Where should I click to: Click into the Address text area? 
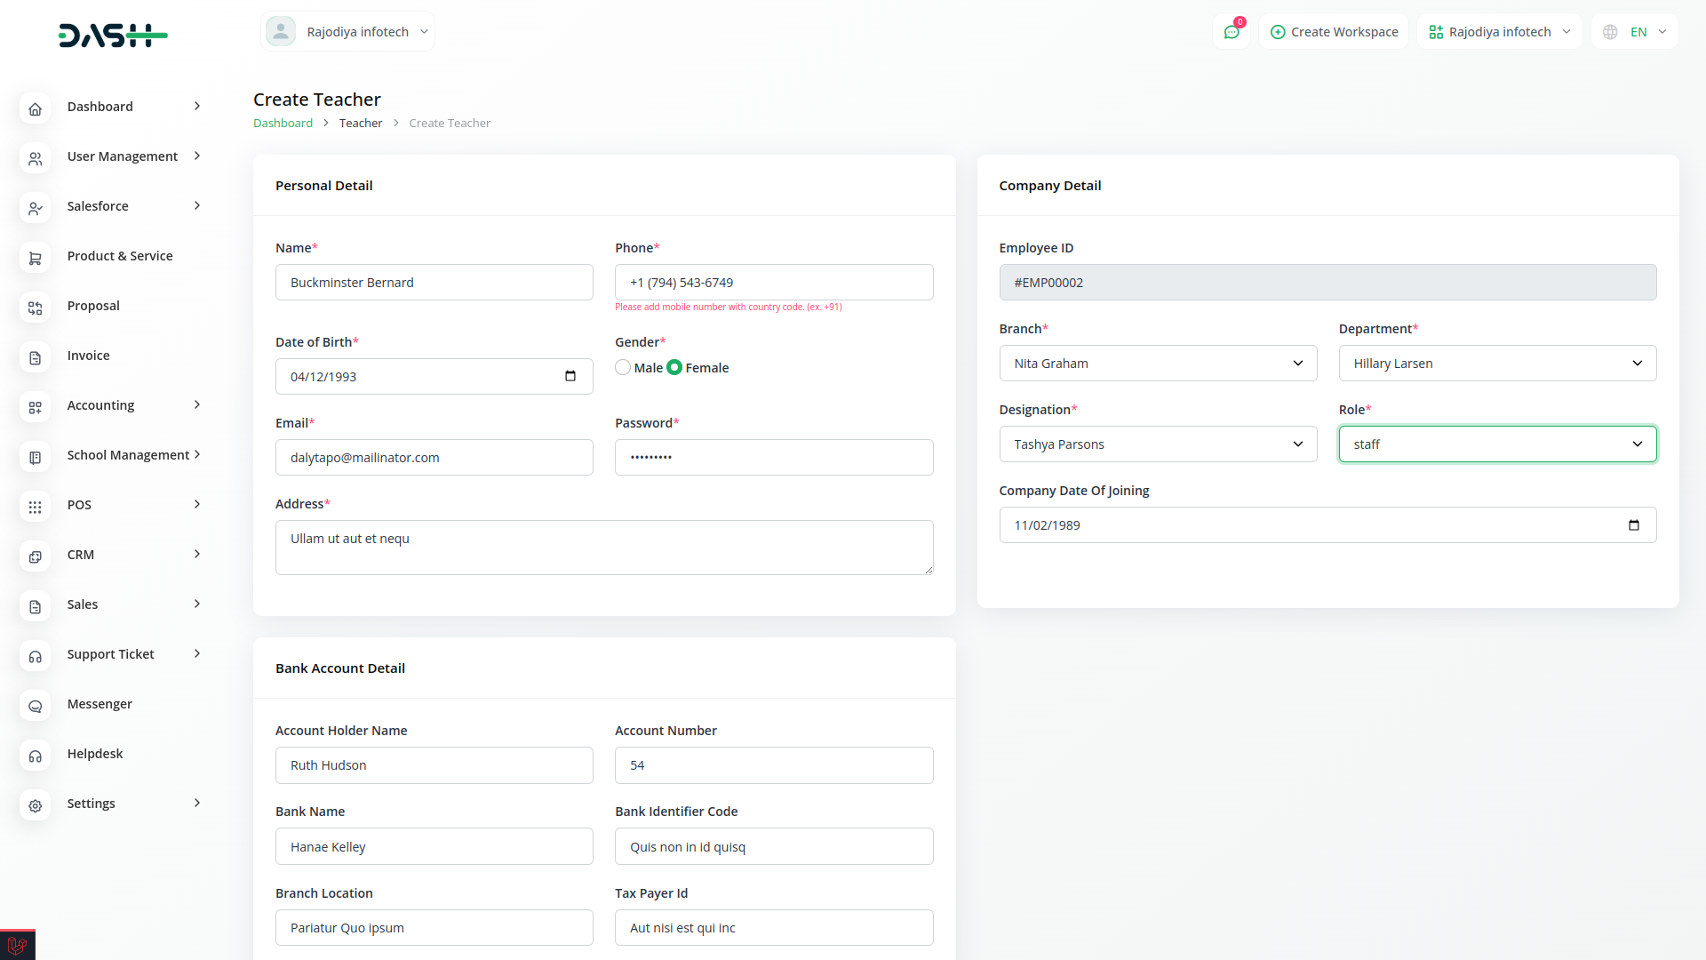click(x=603, y=547)
